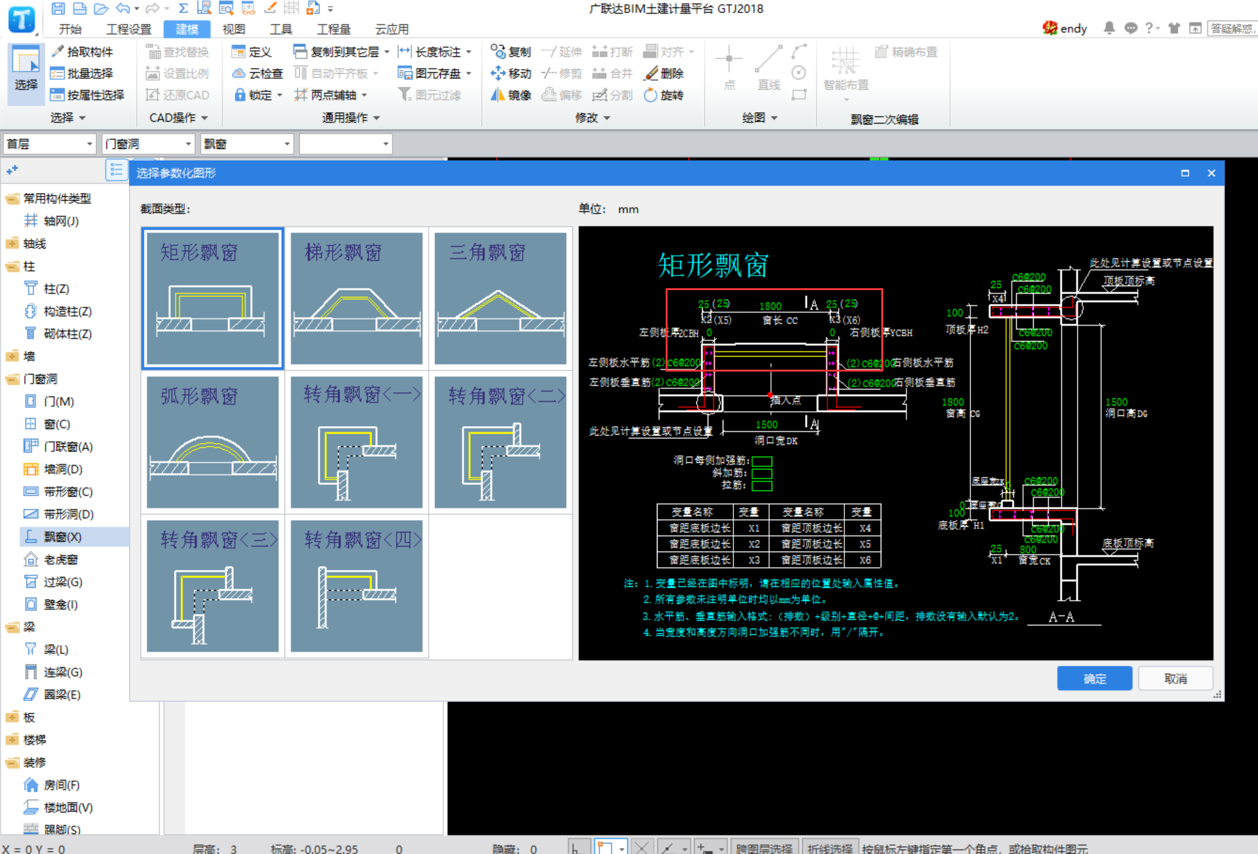This screenshot has height=854, width=1258.
Task: Click the 跨图层选择 status button
Action: click(764, 847)
